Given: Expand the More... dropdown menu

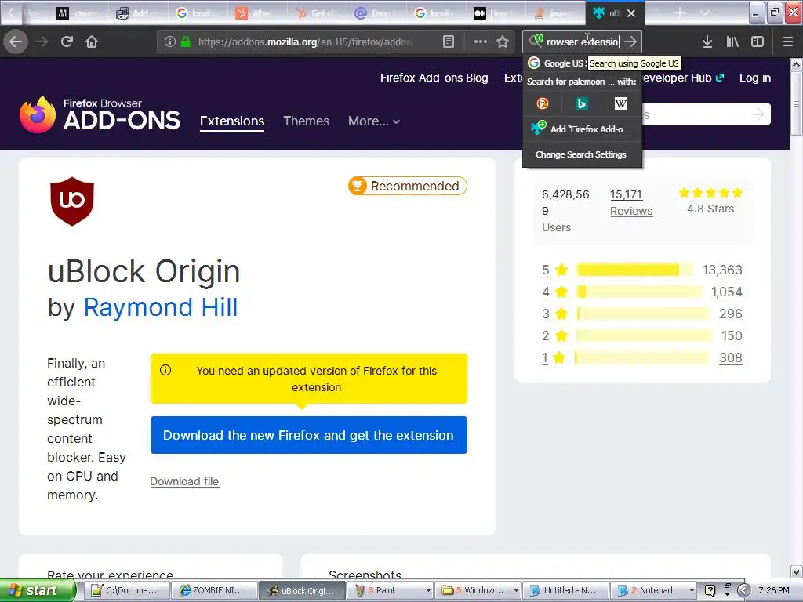Looking at the screenshot, I should click(374, 121).
